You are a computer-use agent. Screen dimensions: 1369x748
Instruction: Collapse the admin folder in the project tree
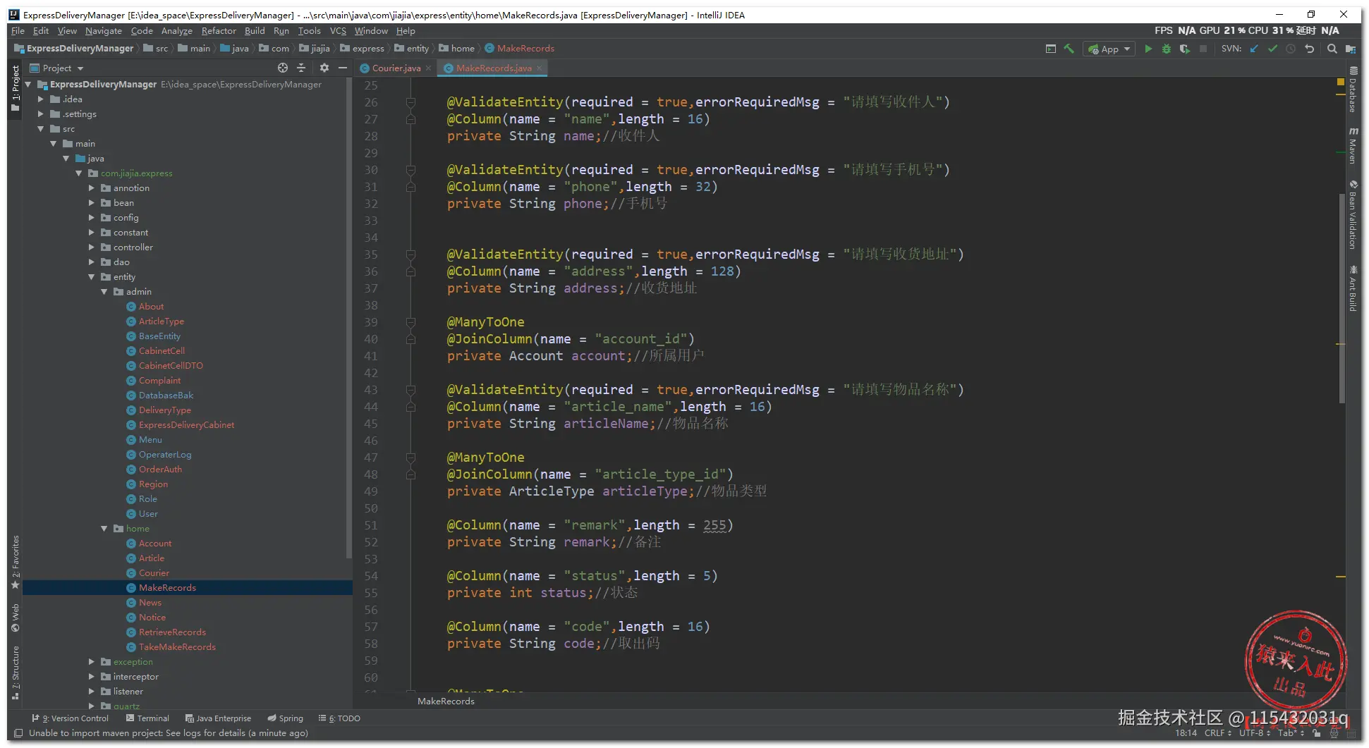pyautogui.click(x=104, y=292)
